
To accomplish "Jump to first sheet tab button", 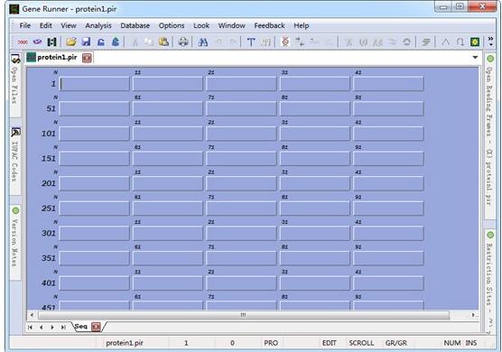I will click(x=30, y=327).
